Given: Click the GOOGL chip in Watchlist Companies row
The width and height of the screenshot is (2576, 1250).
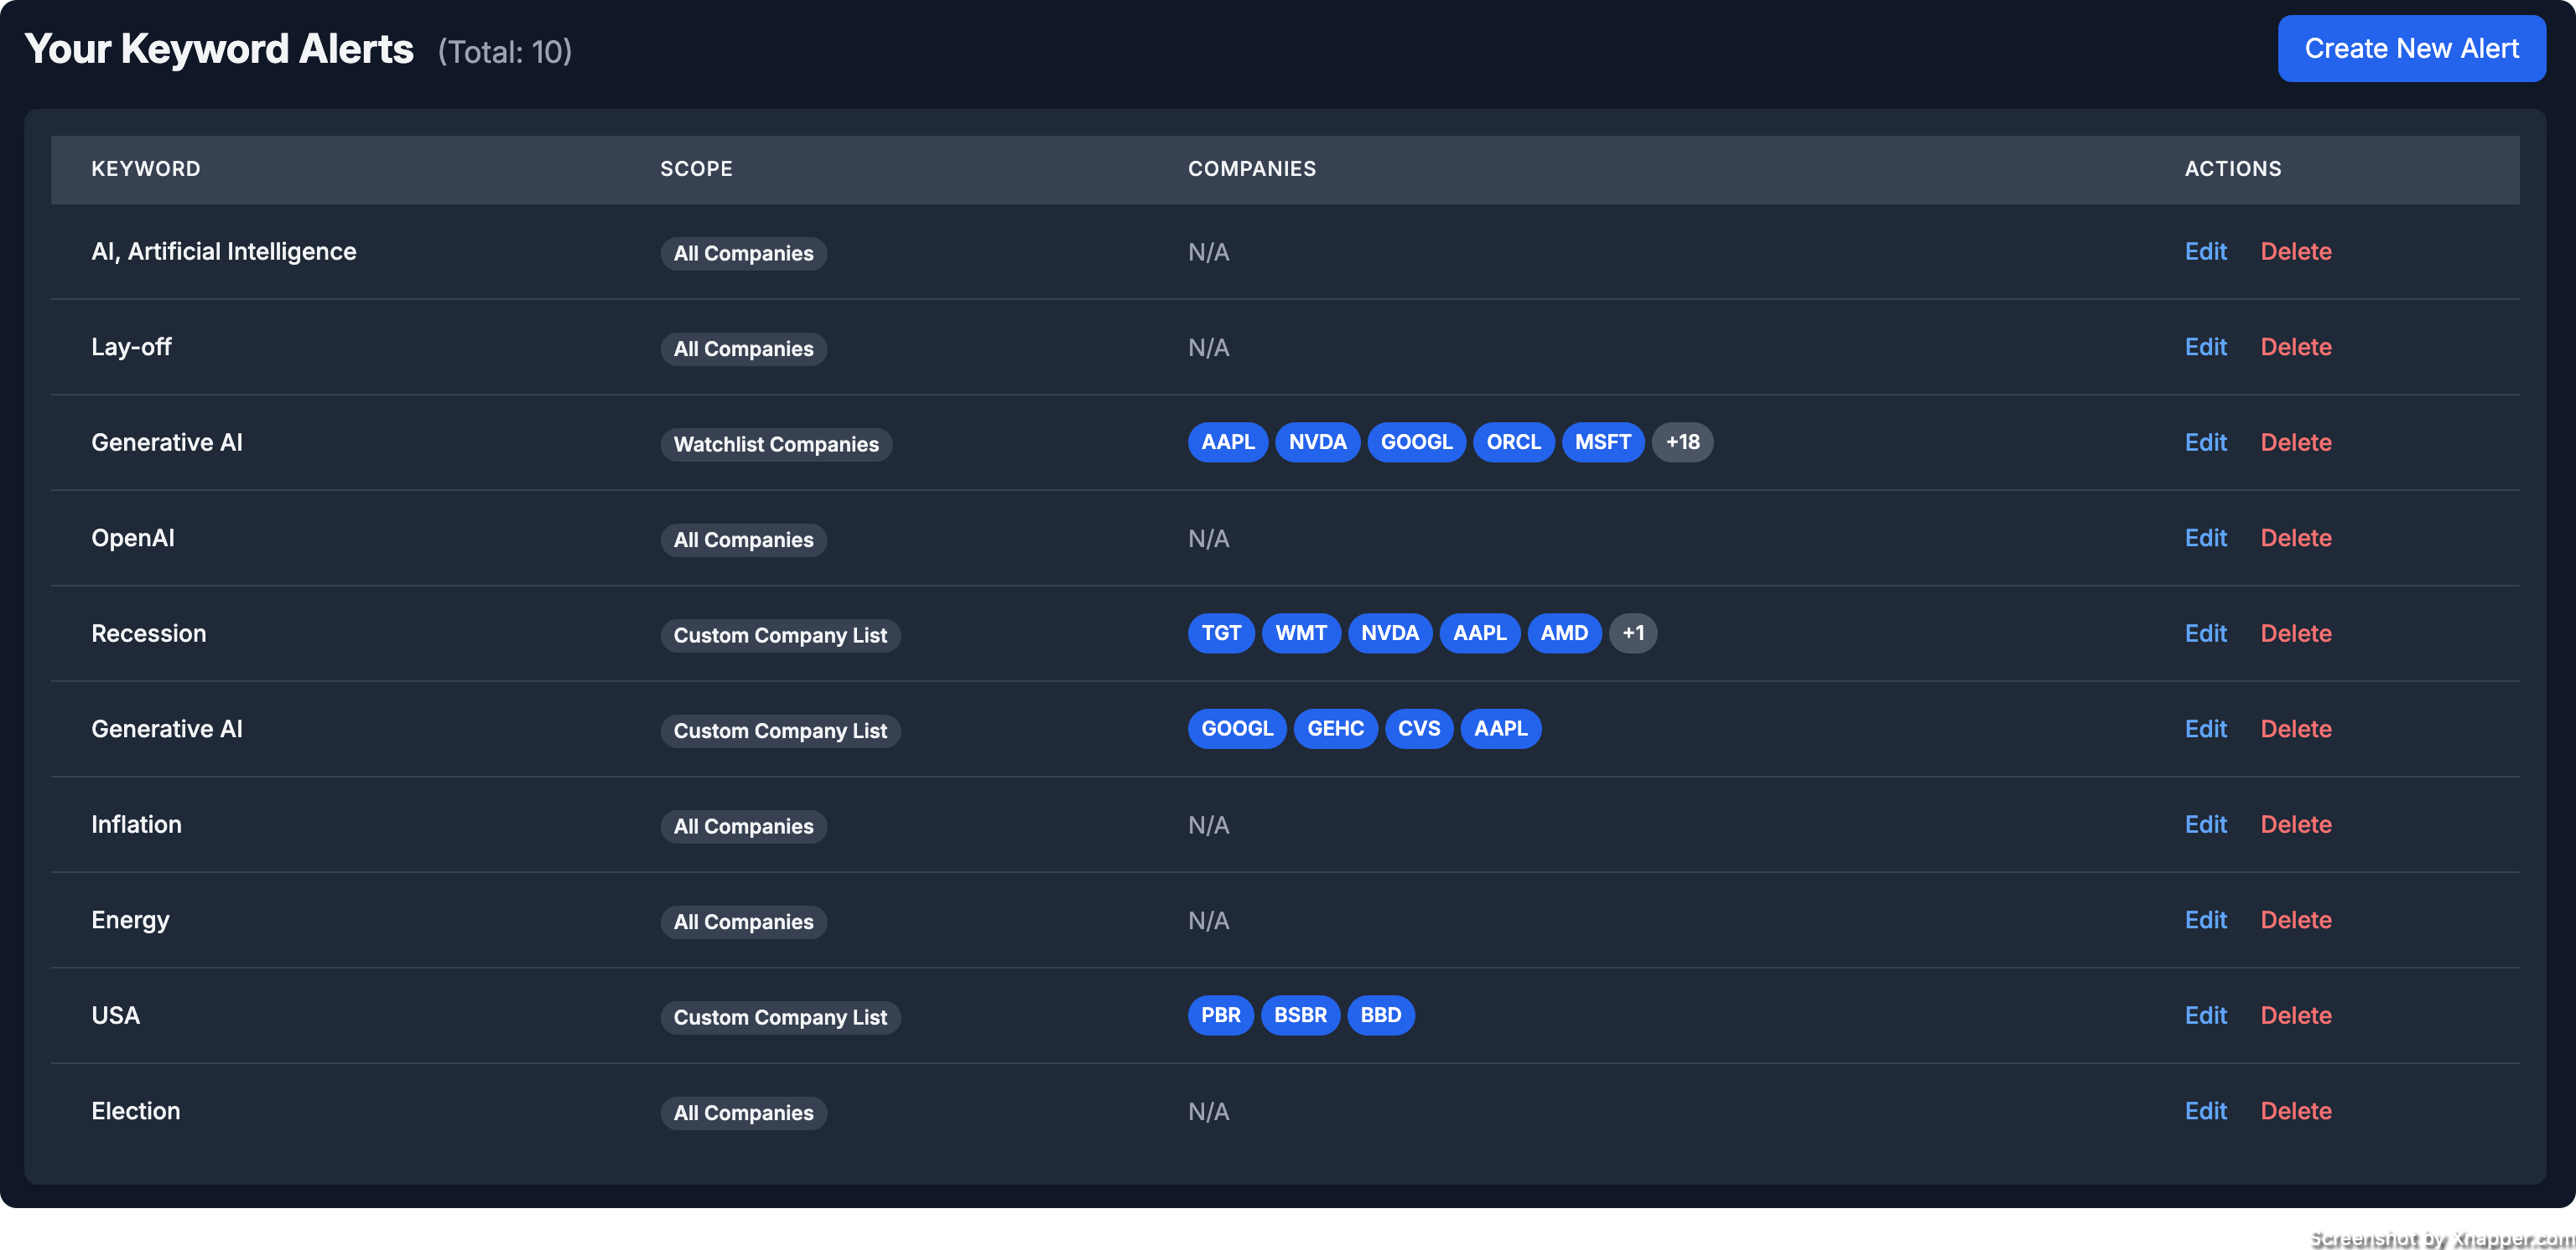Looking at the screenshot, I should pyautogui.click(x=1416, y=442).
